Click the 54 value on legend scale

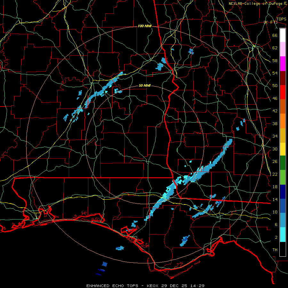point(275,73)
